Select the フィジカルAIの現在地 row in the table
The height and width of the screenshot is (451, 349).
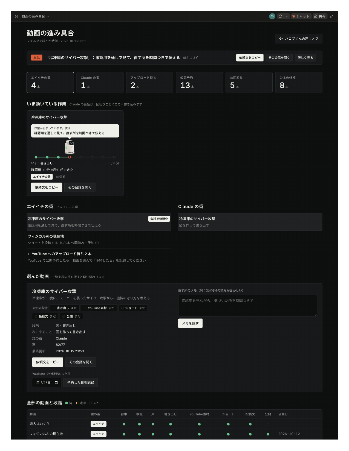174,434
